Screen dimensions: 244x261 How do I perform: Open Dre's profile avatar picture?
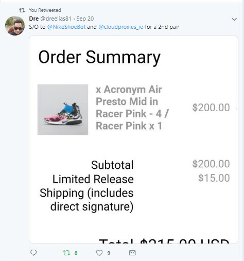15,26
